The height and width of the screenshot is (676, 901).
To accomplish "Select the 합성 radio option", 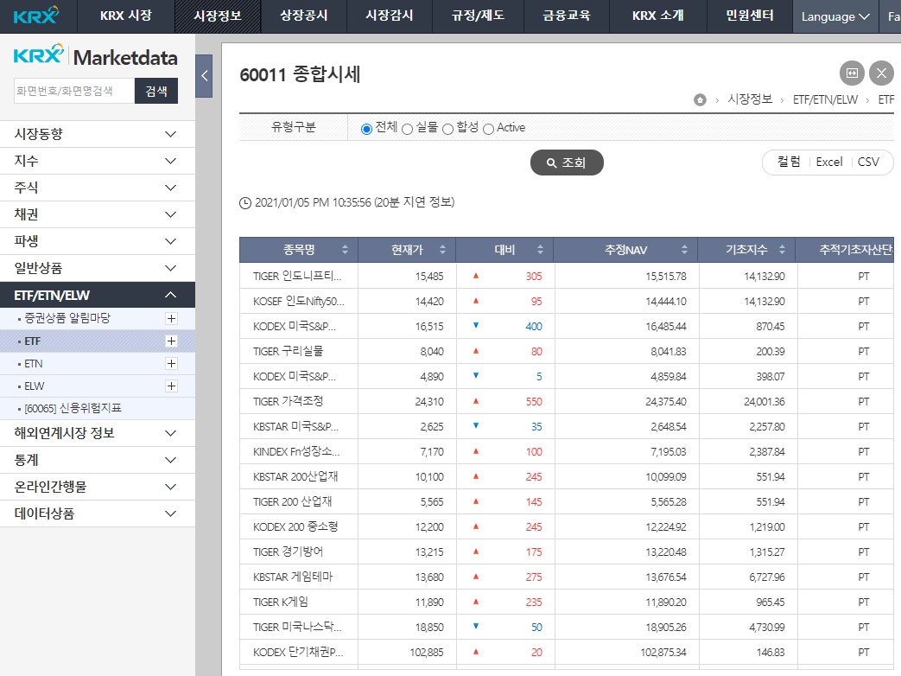I will coord(448,129).
